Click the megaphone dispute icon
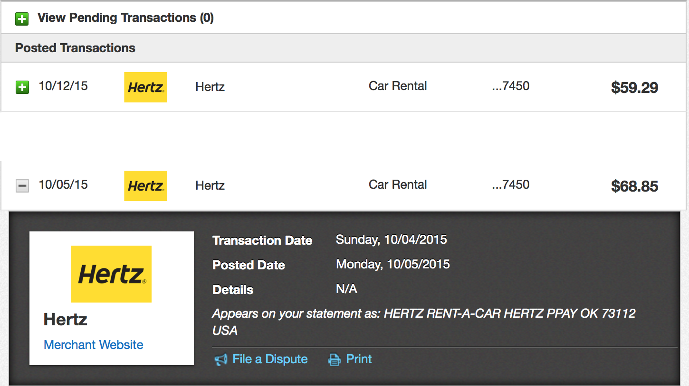Image resolution: width=689 pixels, height=386 pixels. (x=221, y=360)
